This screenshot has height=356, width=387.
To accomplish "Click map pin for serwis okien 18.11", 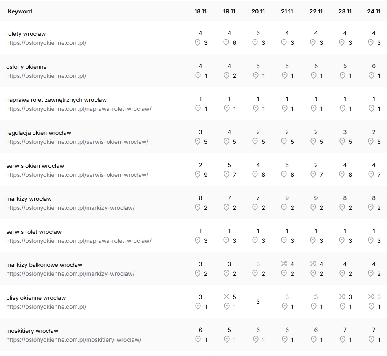I will pyautogui.click(x=198, y=174).
